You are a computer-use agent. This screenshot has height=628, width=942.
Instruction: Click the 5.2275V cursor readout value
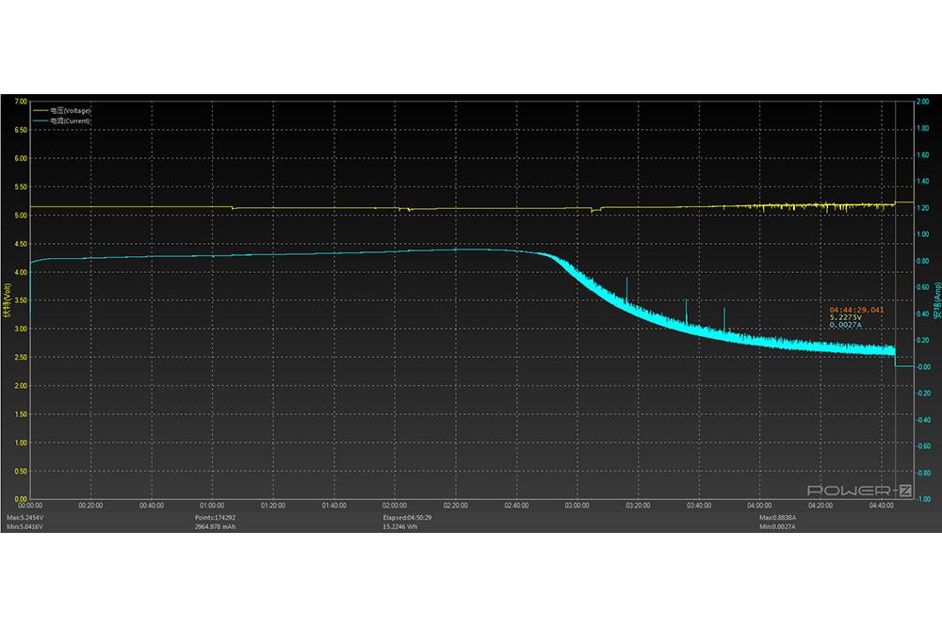845,317
